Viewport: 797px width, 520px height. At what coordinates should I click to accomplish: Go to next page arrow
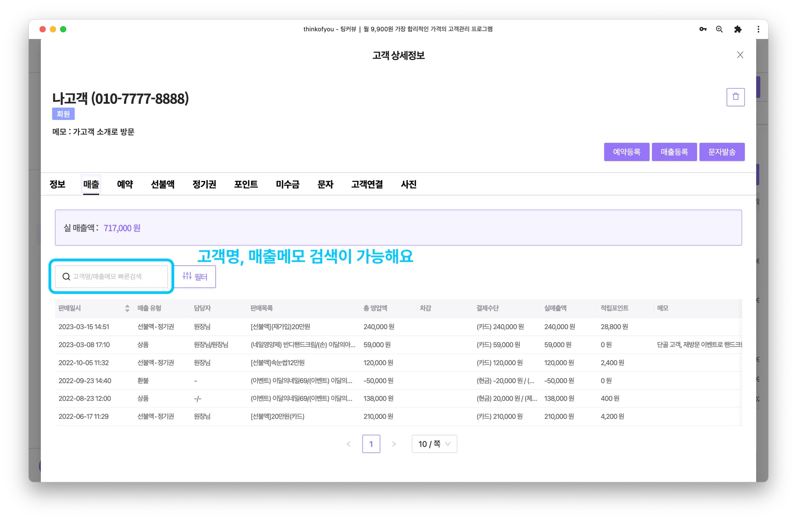pyautogui.click(x=394, y=444)
